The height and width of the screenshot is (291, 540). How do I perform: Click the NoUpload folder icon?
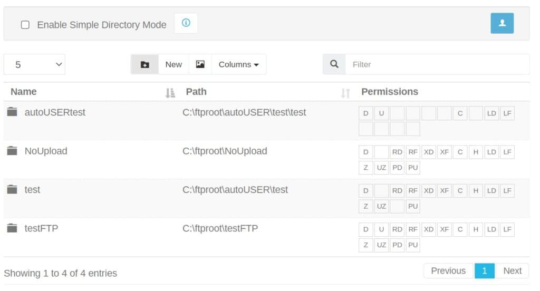coord(12,150)
